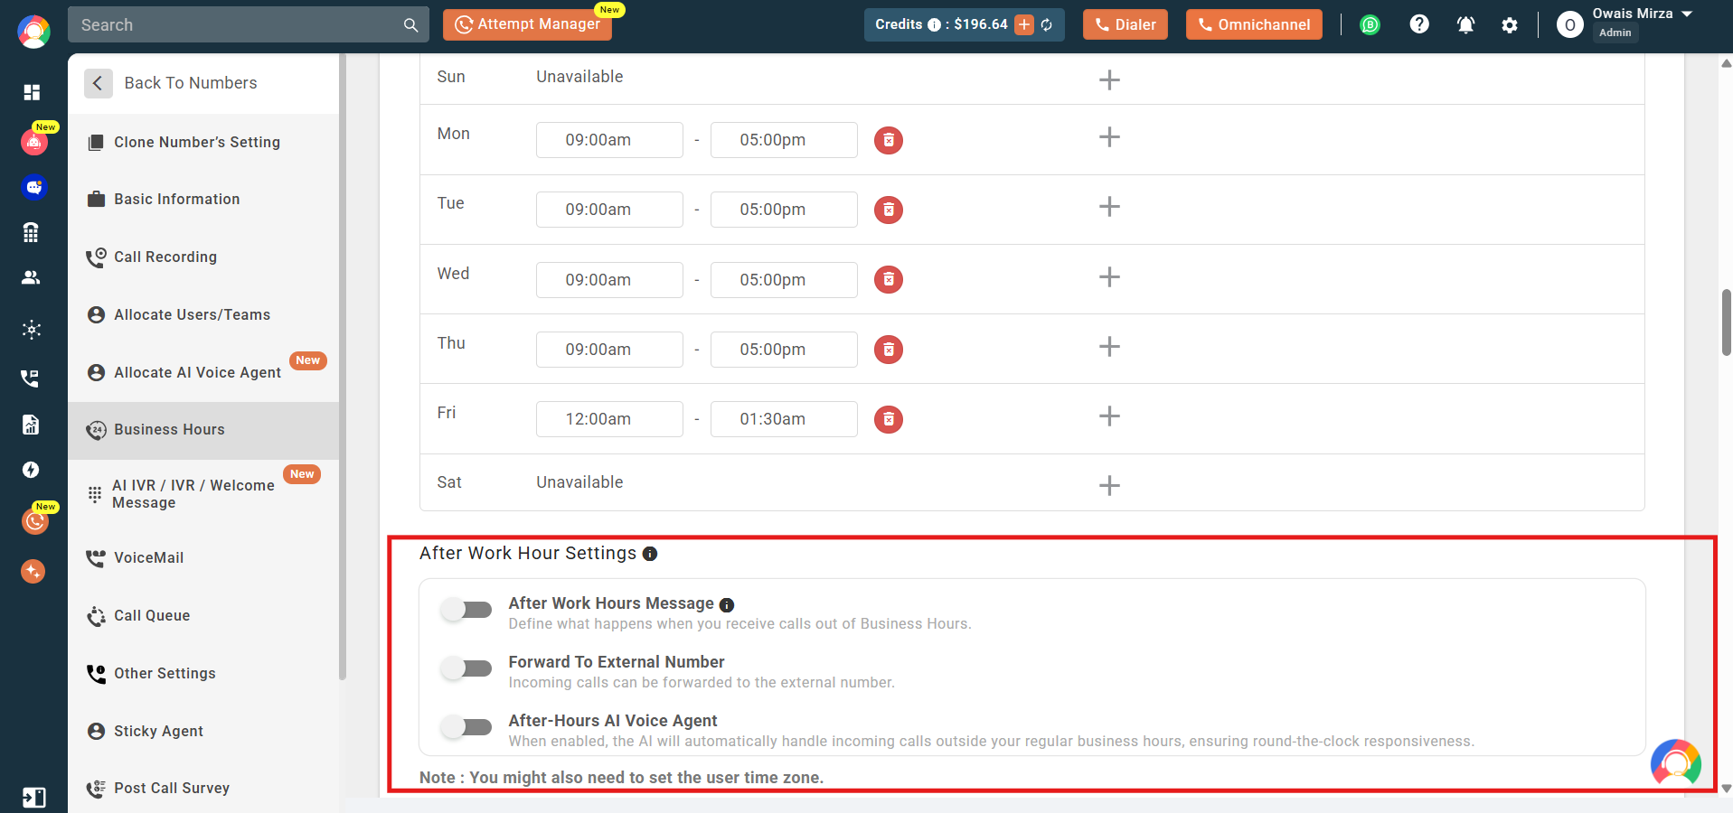This screenshot has height=813, width=1733.
Task: Delete Thursday's business hours slot
Action: (x=889, y=349)
